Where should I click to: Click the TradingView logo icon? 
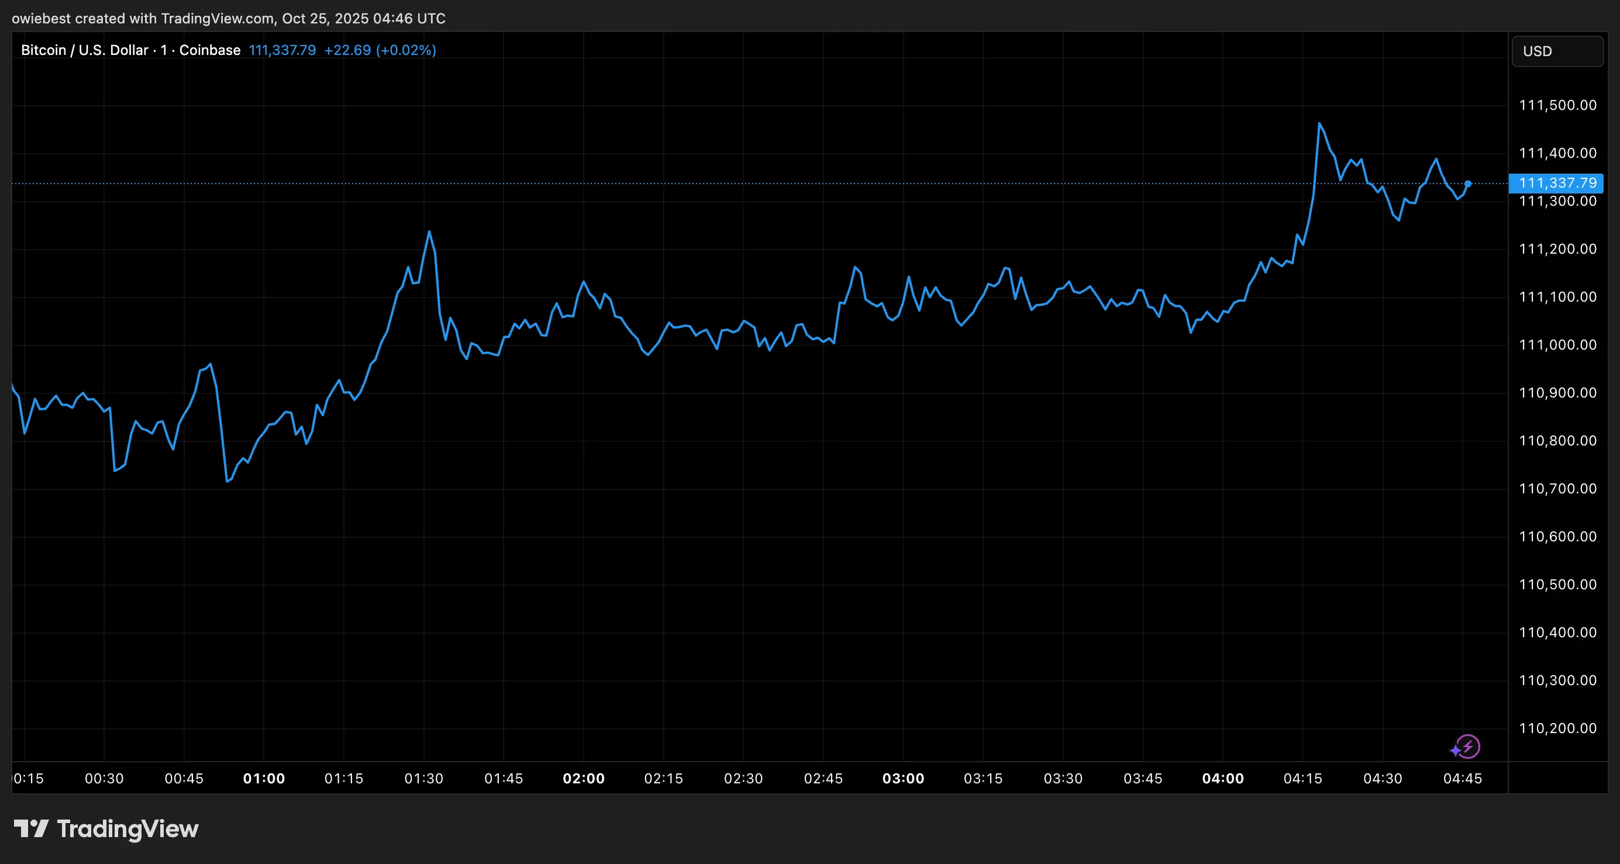point(31,829)
